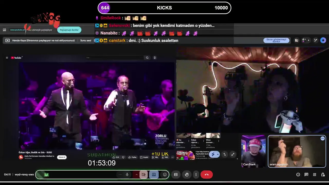Viewport: 329px width, 185px height.
Task: Click the blue annotate squiggle button
Action: click(x=213, y=154)
